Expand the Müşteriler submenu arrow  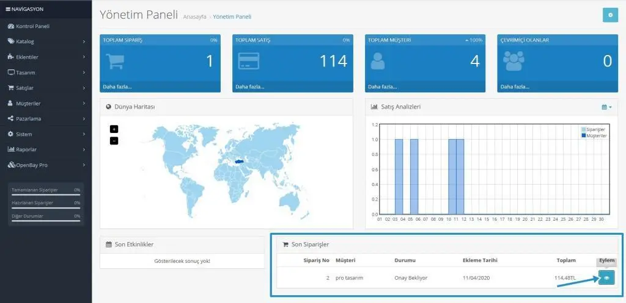coord(84,103)
